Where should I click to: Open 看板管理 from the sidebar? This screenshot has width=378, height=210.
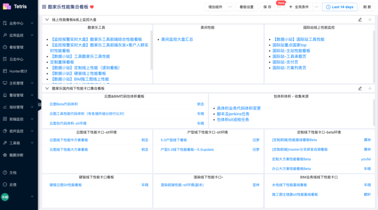(16, 47)
